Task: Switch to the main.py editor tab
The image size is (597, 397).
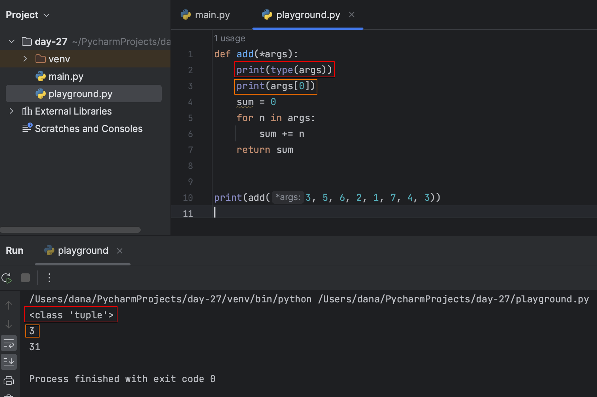Action: click(206, 15)
